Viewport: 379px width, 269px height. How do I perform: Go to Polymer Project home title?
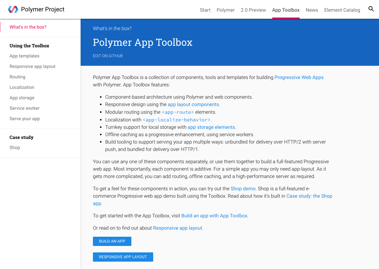tap(43, 9)
